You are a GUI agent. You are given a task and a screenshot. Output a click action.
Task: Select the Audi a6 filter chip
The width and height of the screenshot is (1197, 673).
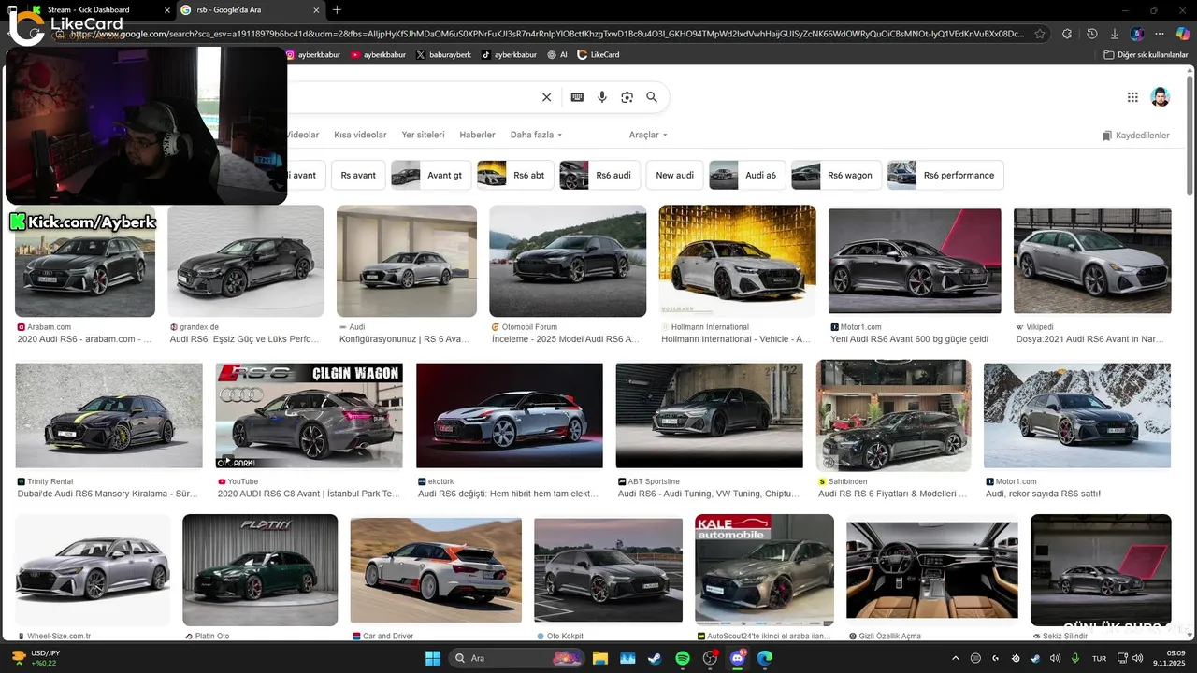747,175
